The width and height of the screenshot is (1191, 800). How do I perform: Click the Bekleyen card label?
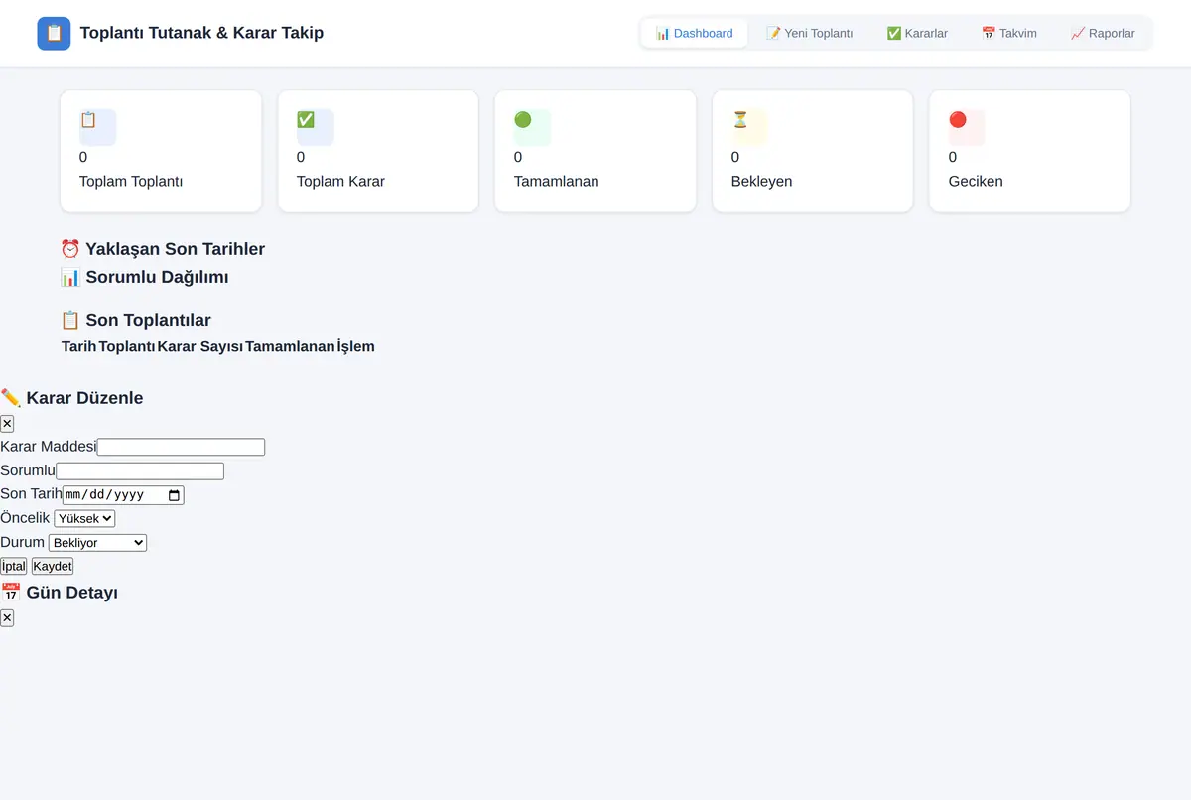click(761, 181)
